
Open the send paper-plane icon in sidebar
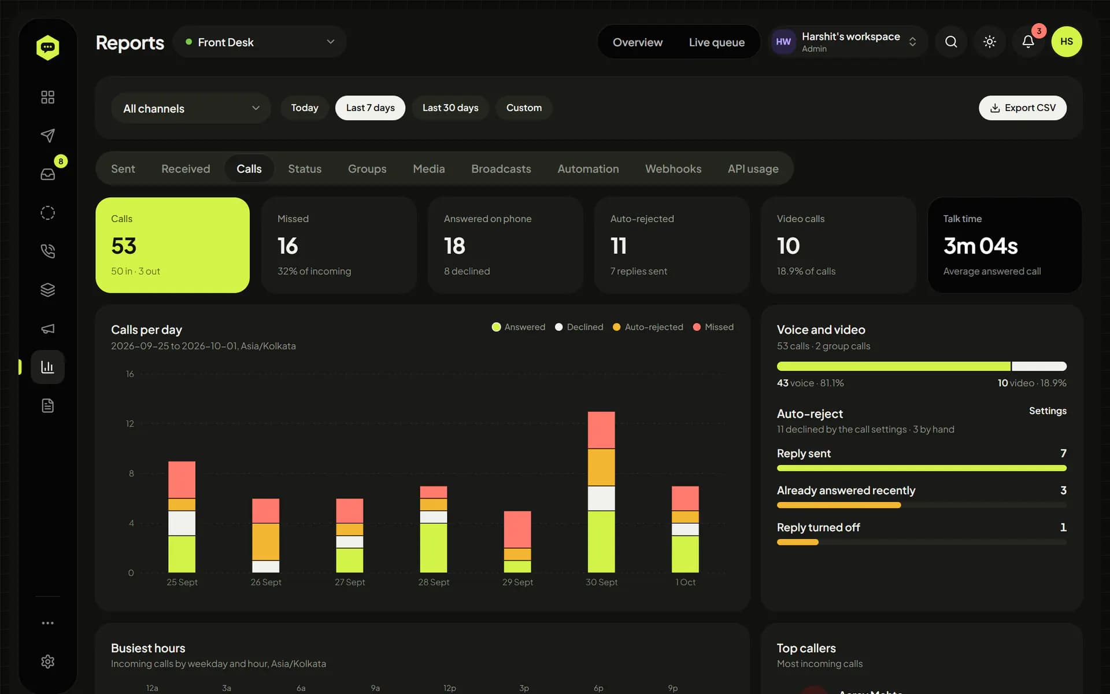tap(47, 135)
